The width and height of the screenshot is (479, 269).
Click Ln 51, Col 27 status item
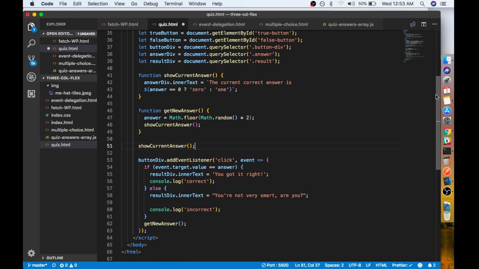pos(307,265)
